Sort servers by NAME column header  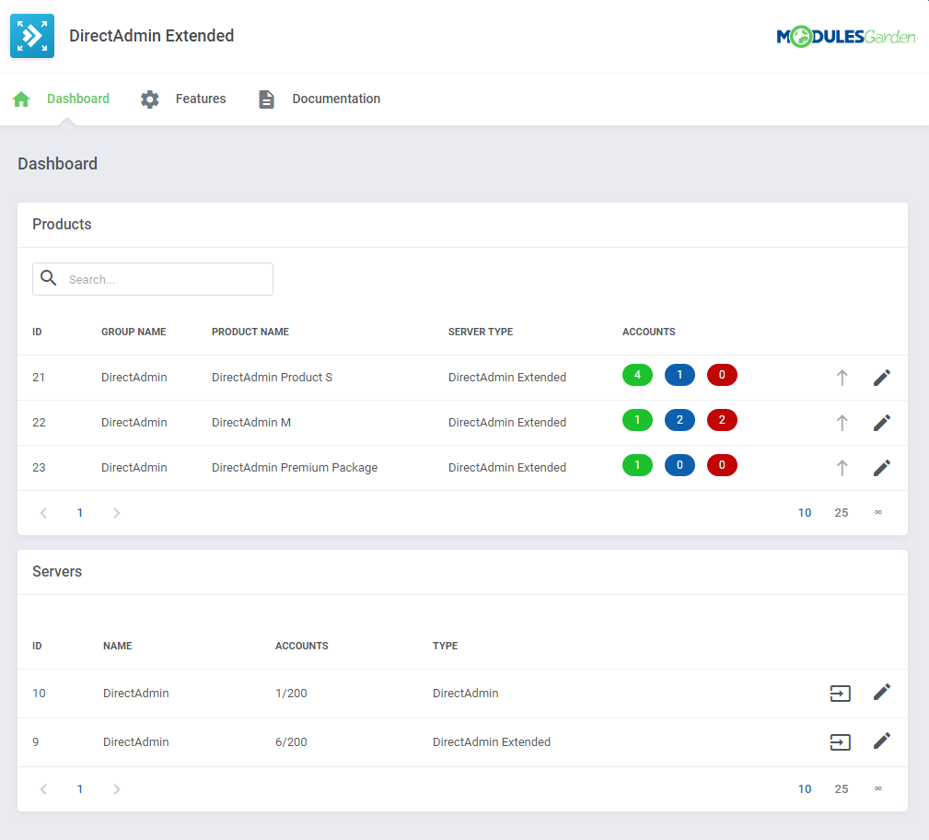pyautogui.click(x=117, y=647)
